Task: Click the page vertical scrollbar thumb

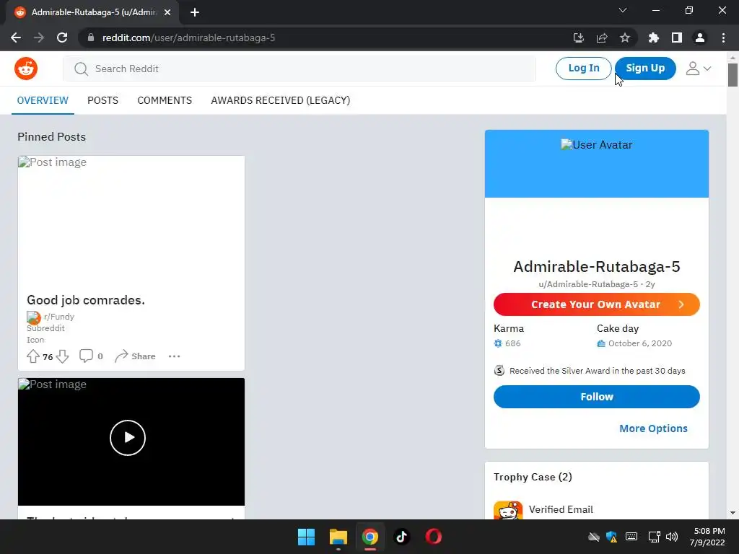Action: point(733,74)
